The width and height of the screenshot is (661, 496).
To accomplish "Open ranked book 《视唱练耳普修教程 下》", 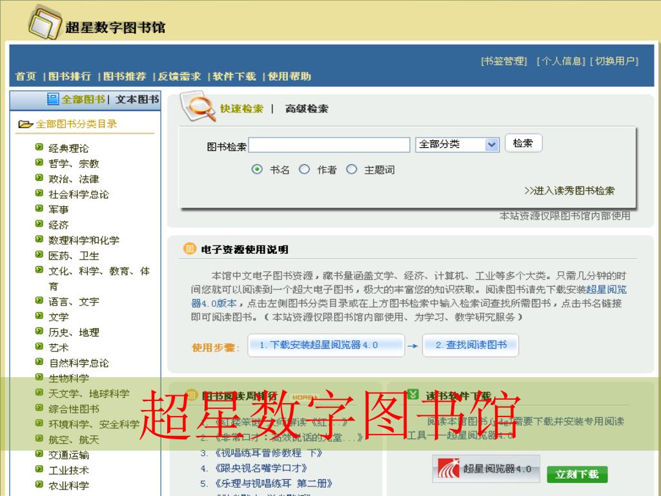I will 269,453.
